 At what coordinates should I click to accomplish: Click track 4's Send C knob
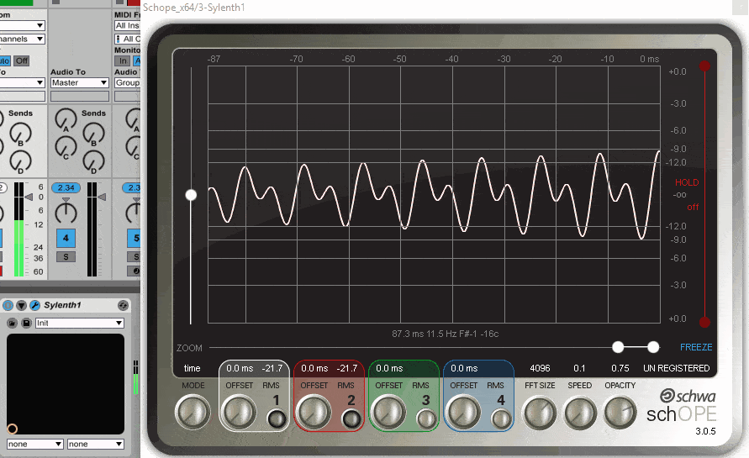click(66, 147)
